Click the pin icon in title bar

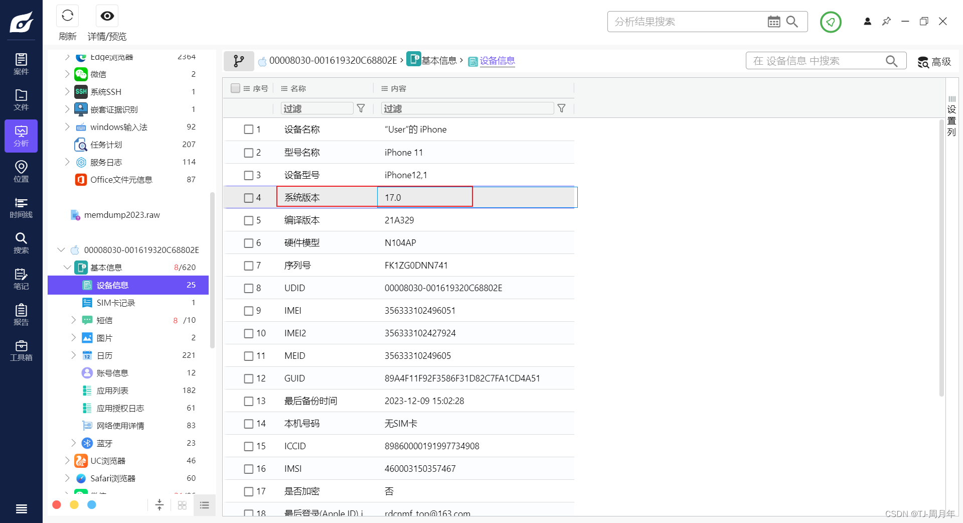click(886, 22)
